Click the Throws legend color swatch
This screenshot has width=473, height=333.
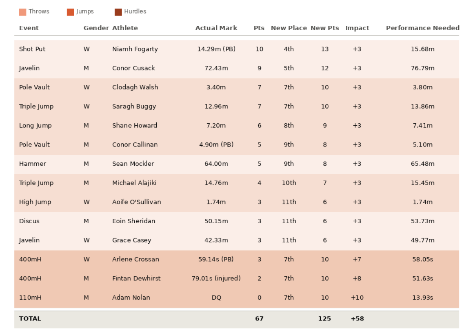[x=23, y=12]
